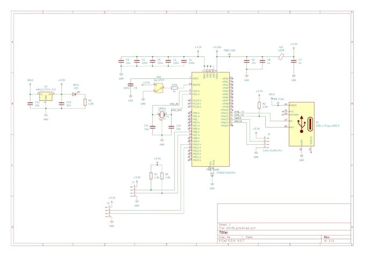Select the SWDIO net label
The image size is (365, 257).
238,118
